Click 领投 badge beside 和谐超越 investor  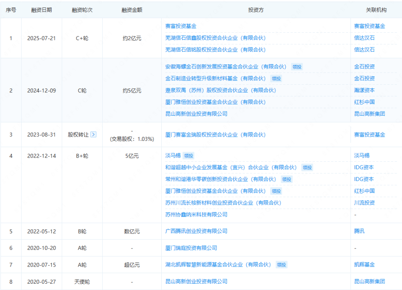click(307, 168)
